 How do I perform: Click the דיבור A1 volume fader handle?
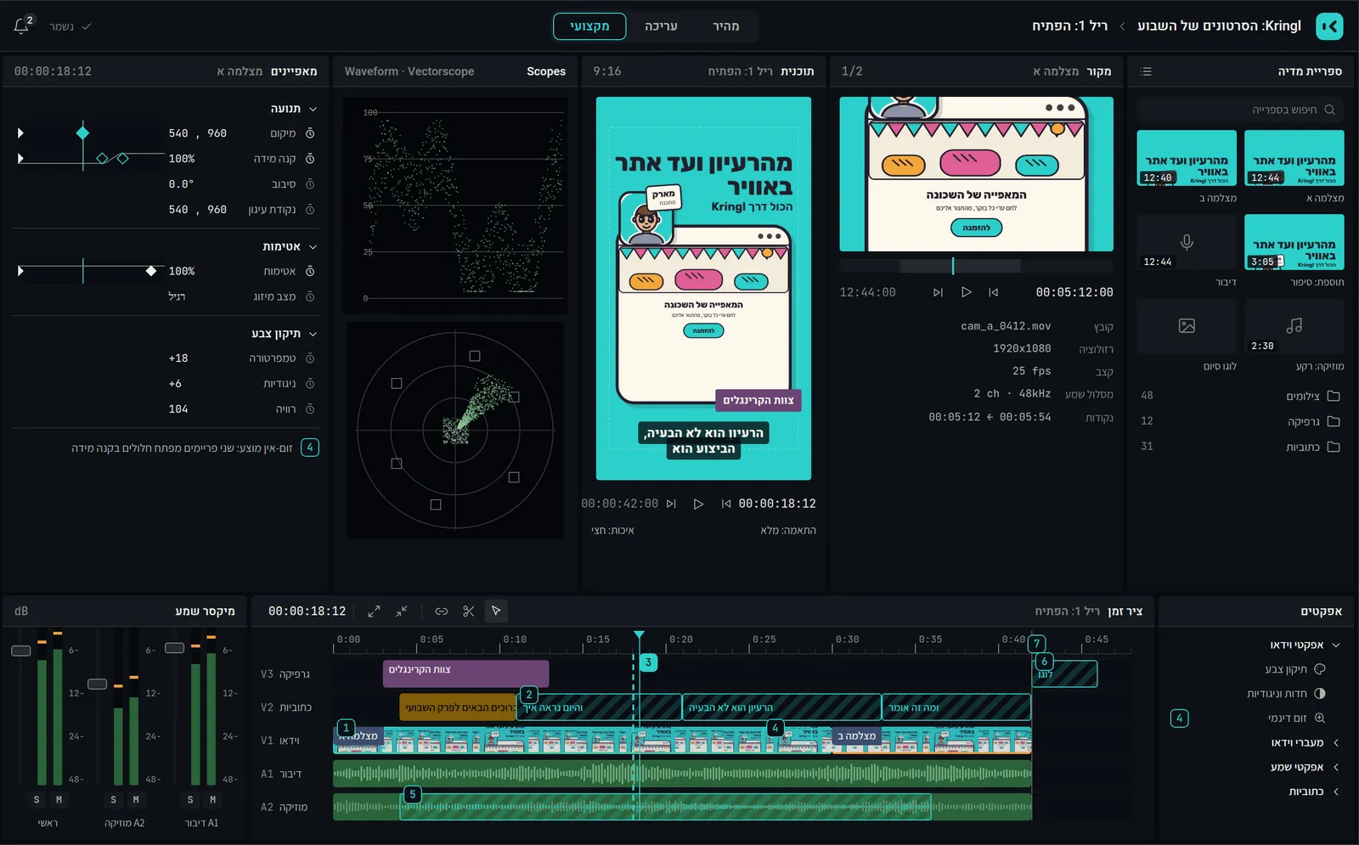point(174,648)
